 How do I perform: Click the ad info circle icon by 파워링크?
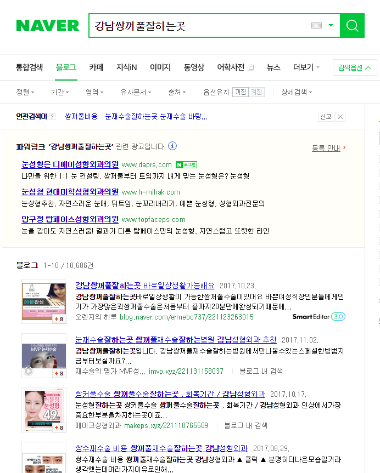coord(172,146)
